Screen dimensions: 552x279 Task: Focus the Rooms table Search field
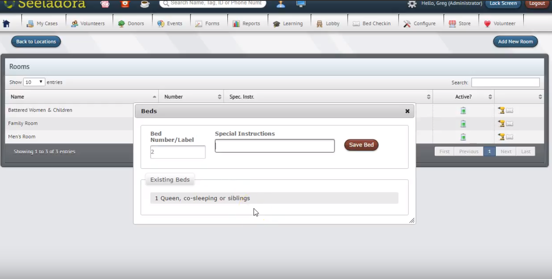pos(505,82)
